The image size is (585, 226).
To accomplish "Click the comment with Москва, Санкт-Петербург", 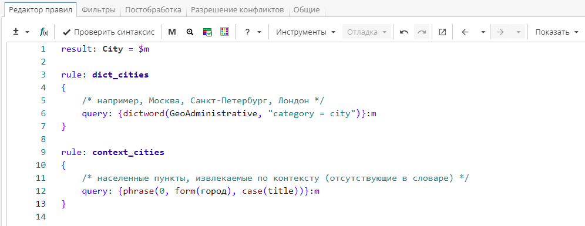I will 203,101.
